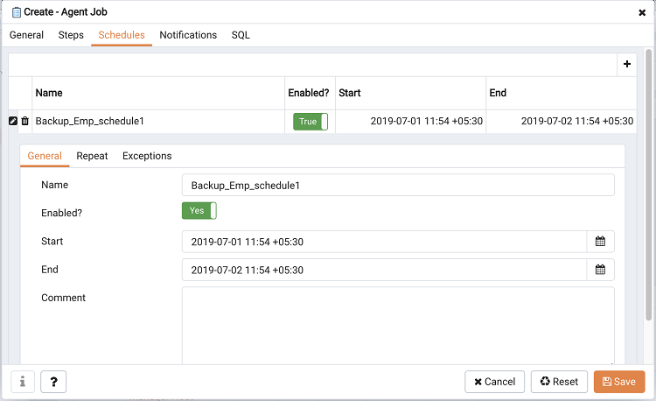This screenshot has width=656, height=401.
Task: Click the Comment field label
Action: point(63,298)
